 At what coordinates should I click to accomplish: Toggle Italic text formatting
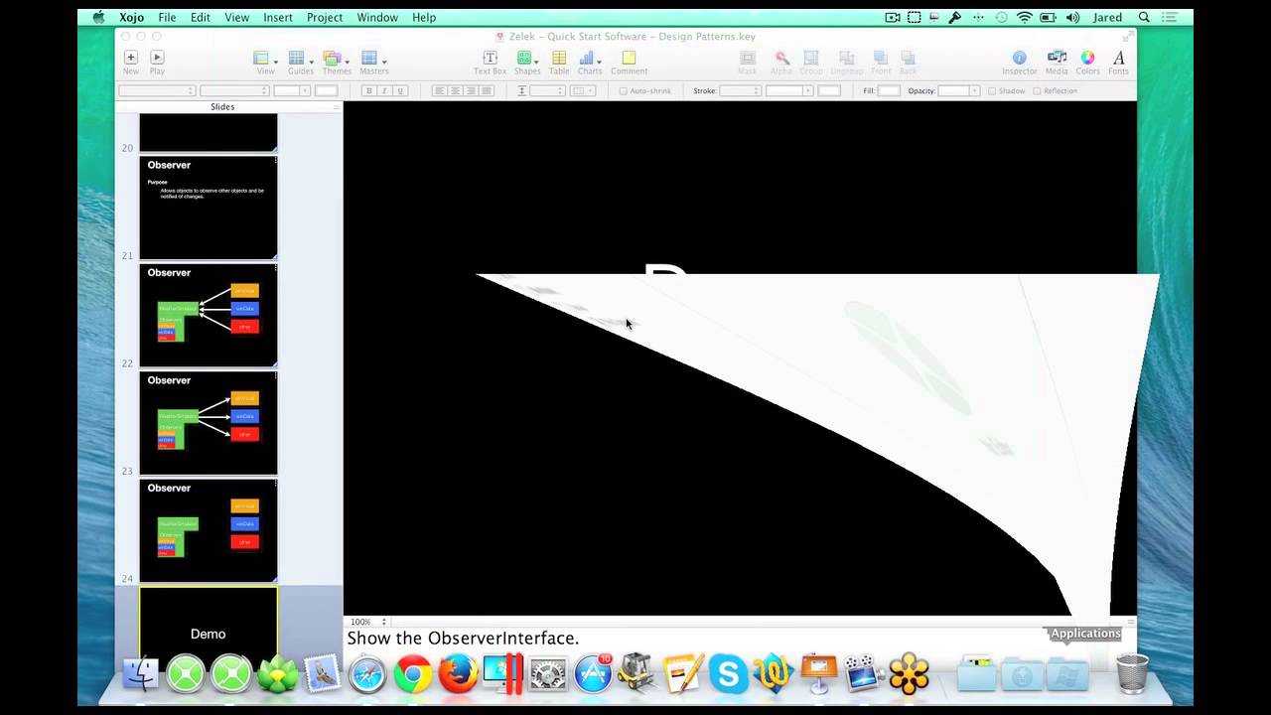384,90
